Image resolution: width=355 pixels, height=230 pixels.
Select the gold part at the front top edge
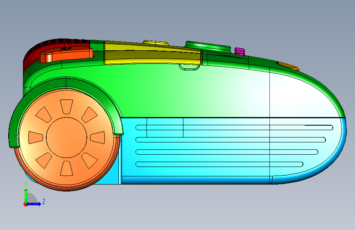[288, 65]
